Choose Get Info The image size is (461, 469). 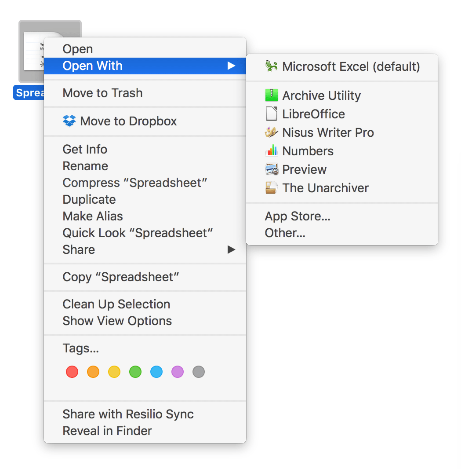[145, 149]
